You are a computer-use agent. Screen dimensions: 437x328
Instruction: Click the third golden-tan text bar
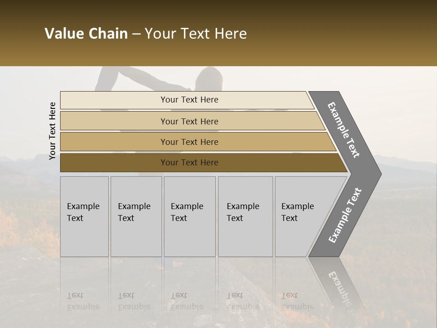point(189,142)
